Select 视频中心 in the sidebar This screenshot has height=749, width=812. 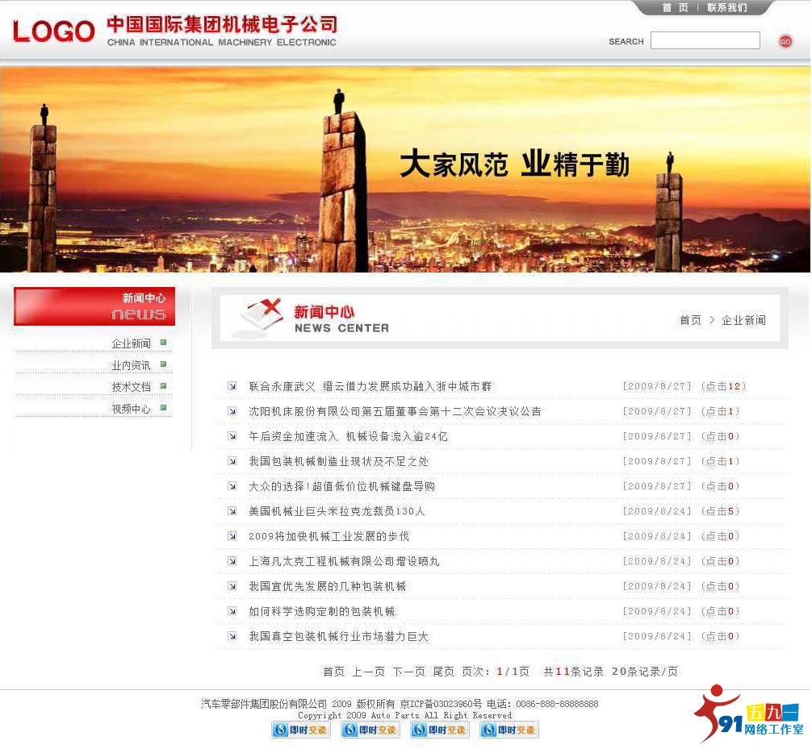pyautogui.click(x=131, y=409)
